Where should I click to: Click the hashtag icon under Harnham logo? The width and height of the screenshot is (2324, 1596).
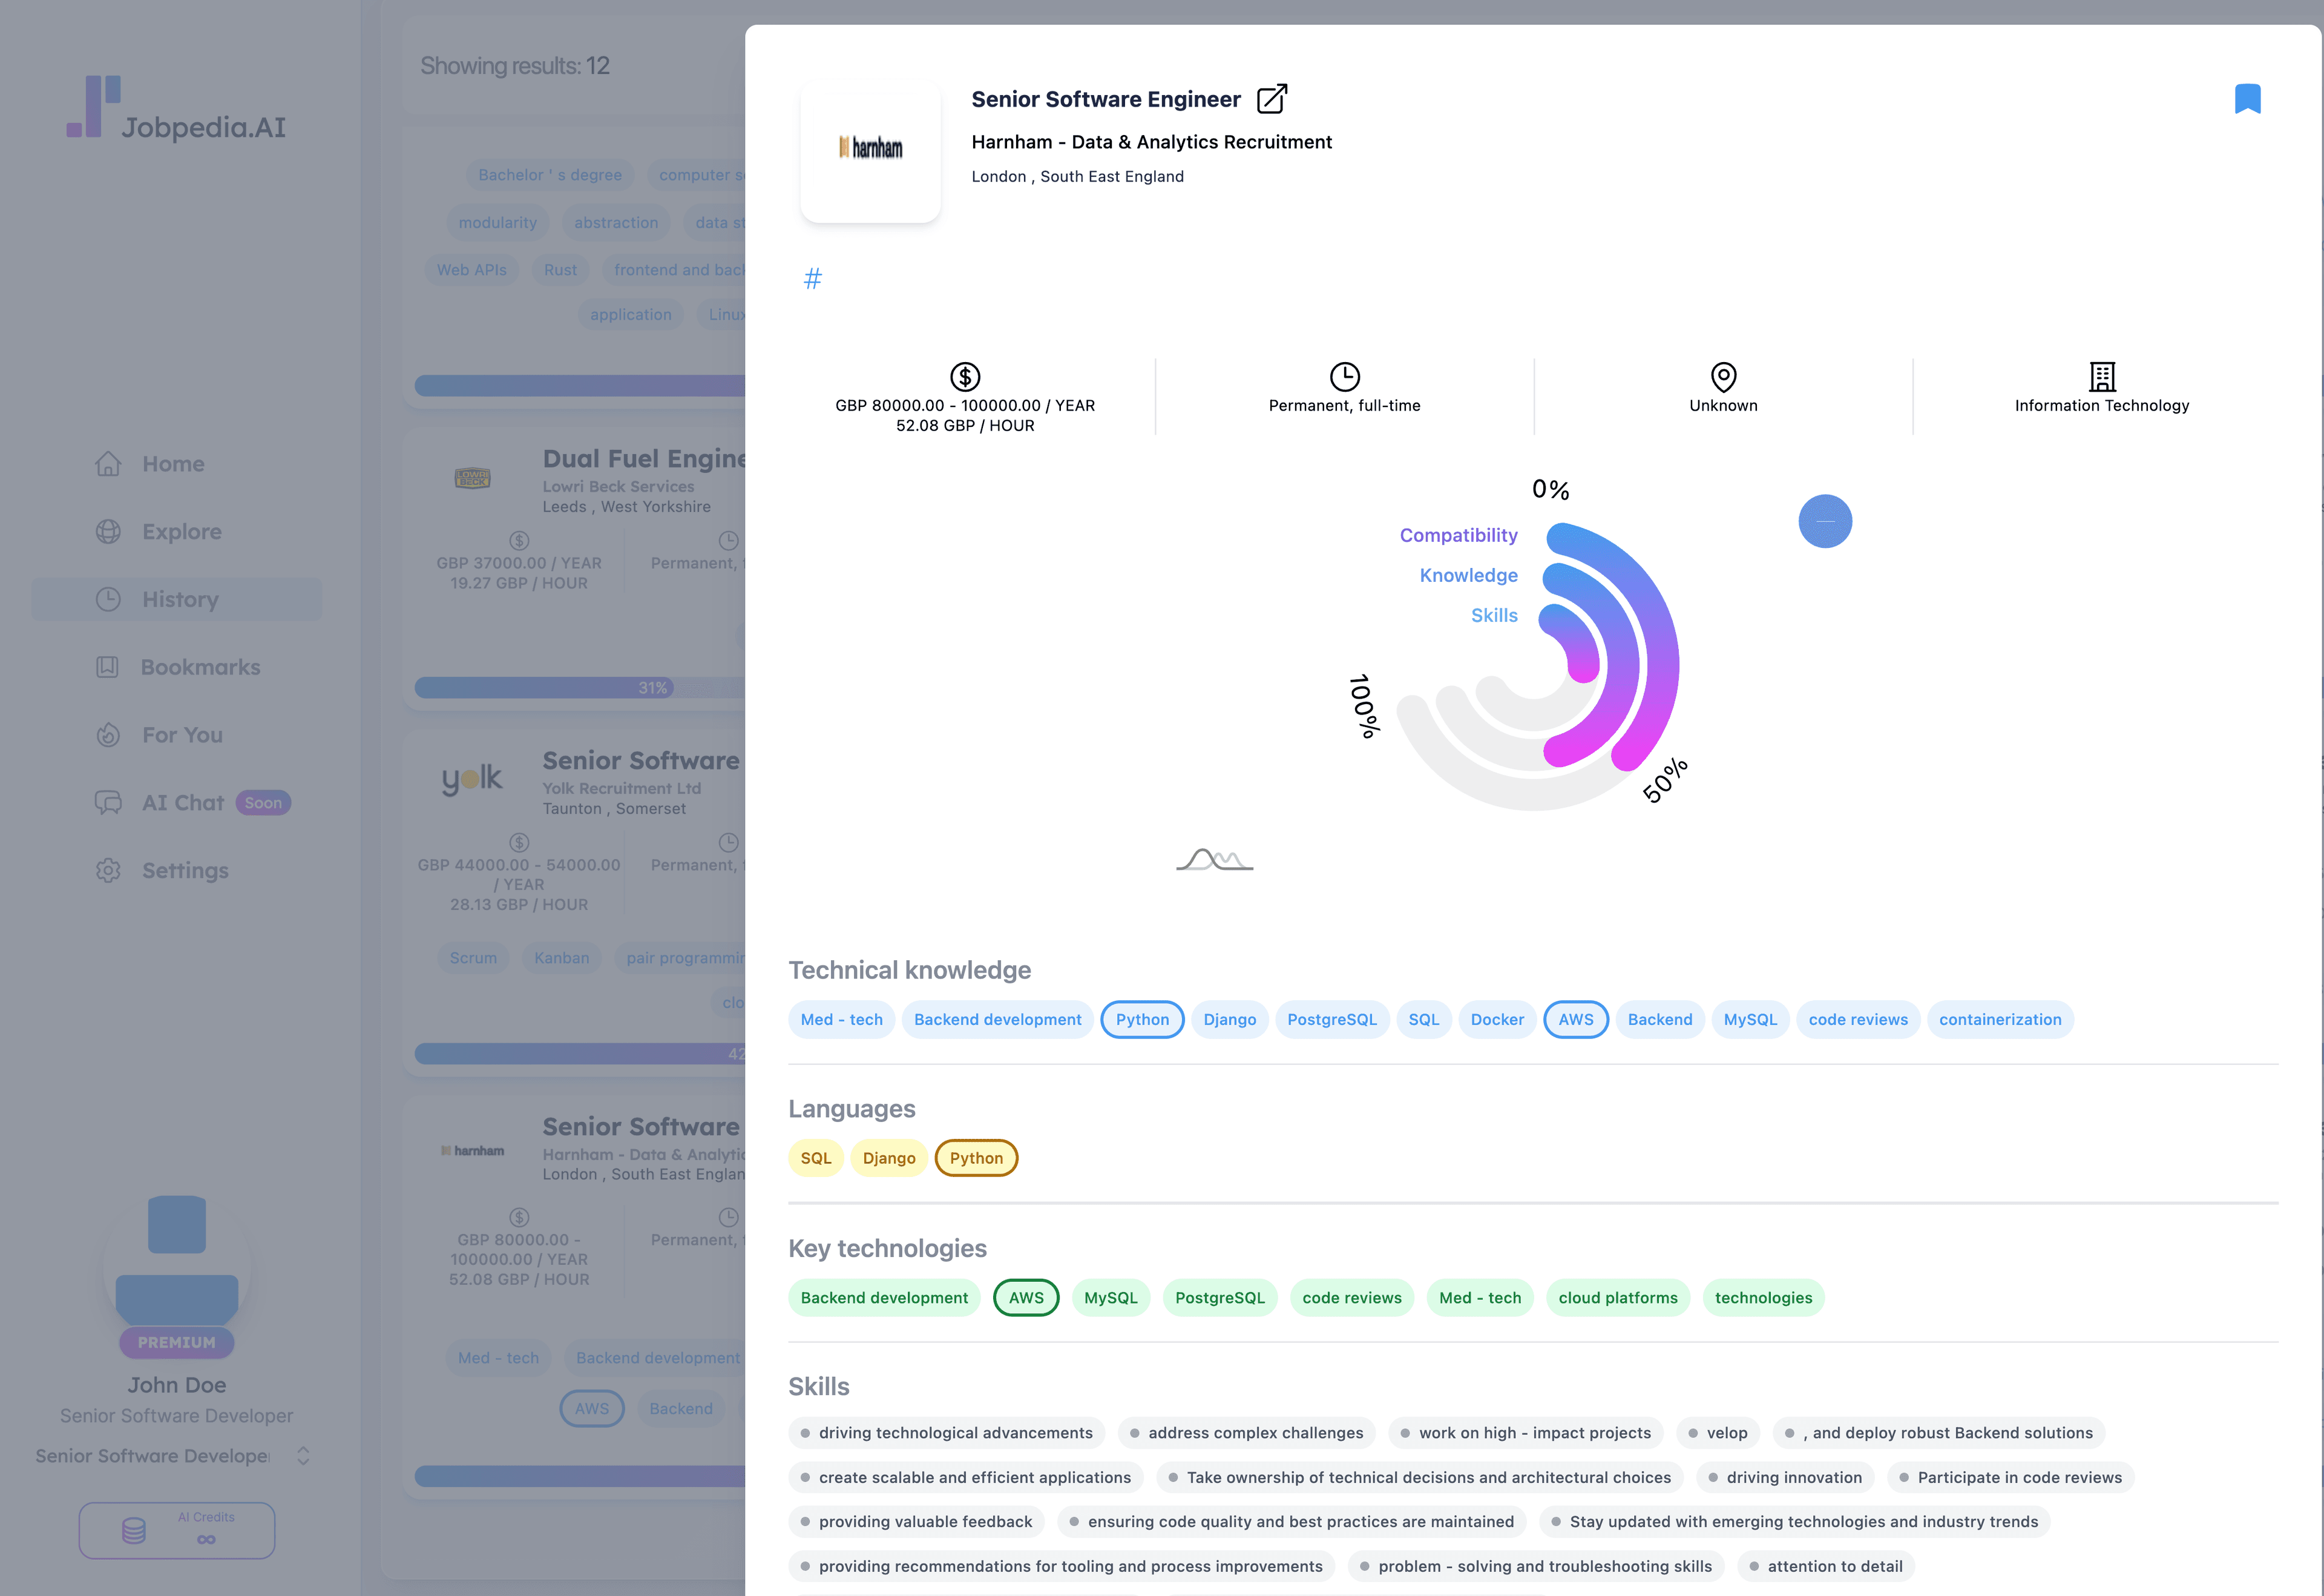pyautogui.click(x=813, y=278)
